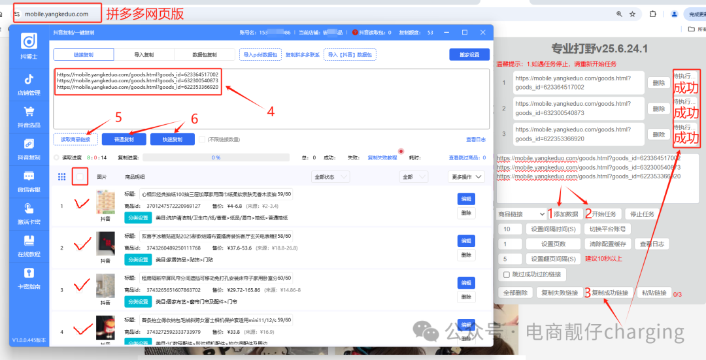Enable 跳过成功过的链接 checkbox
Viewport: 706px width, 360px height.
pyautogui.click(x=507, y=274)
